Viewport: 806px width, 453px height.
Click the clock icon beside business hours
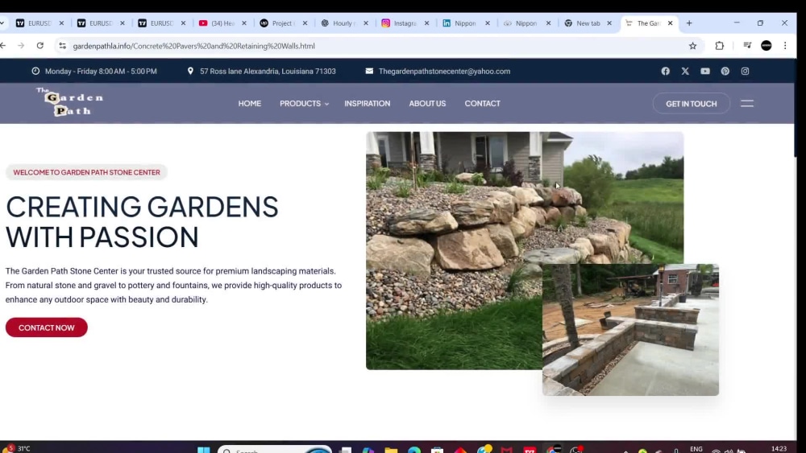tap(35, 72)
